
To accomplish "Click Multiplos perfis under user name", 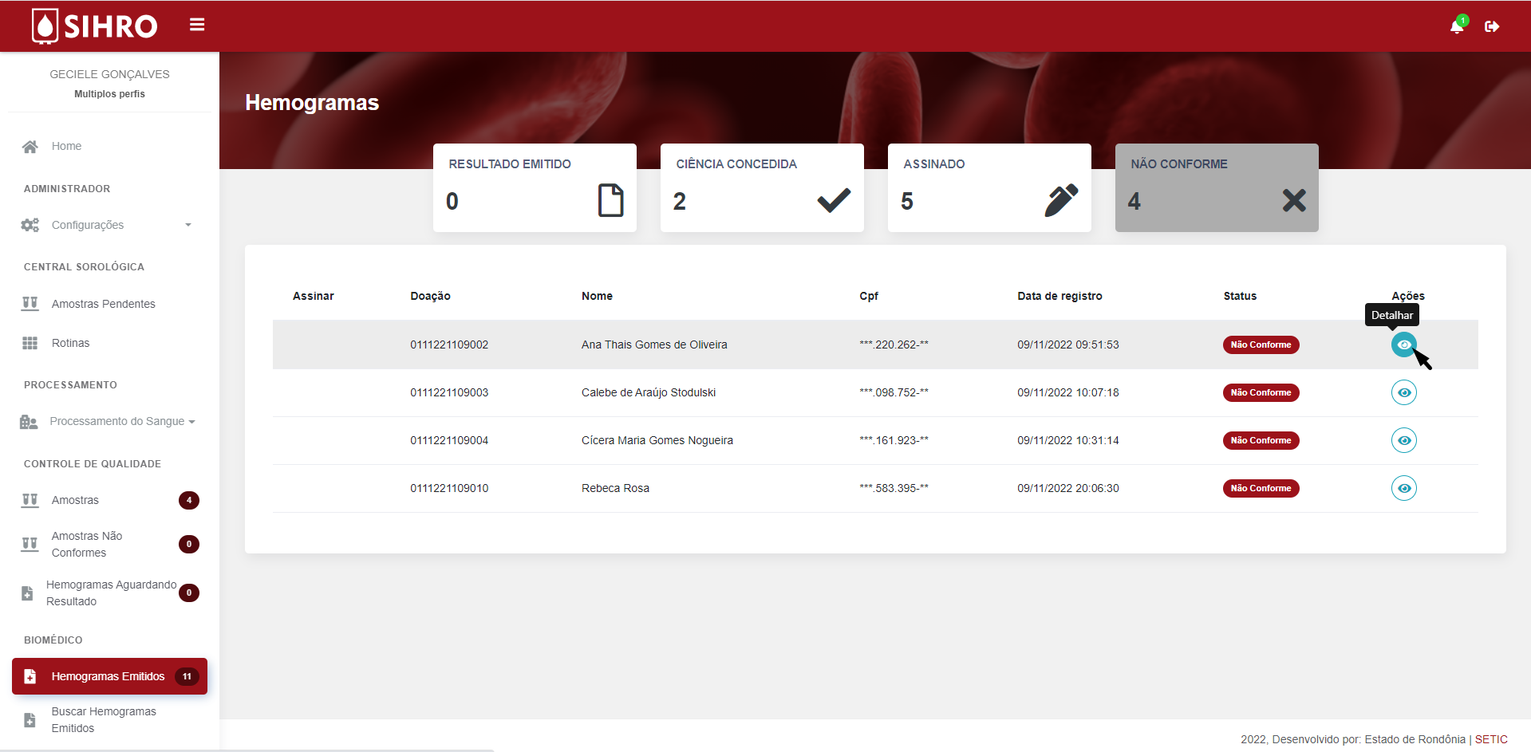I will pyautogui.click(x=109, y=94).
